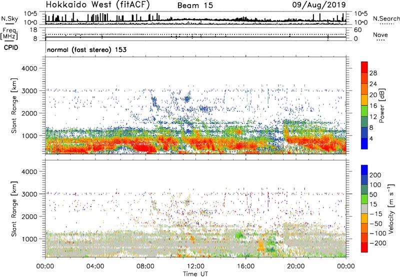Click the '04:00' time tick label
400x277 pixels.
tap(95, 266)
